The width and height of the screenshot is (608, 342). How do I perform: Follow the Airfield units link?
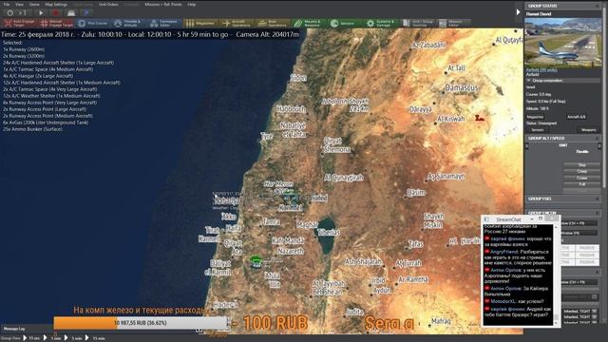[541, 70]
